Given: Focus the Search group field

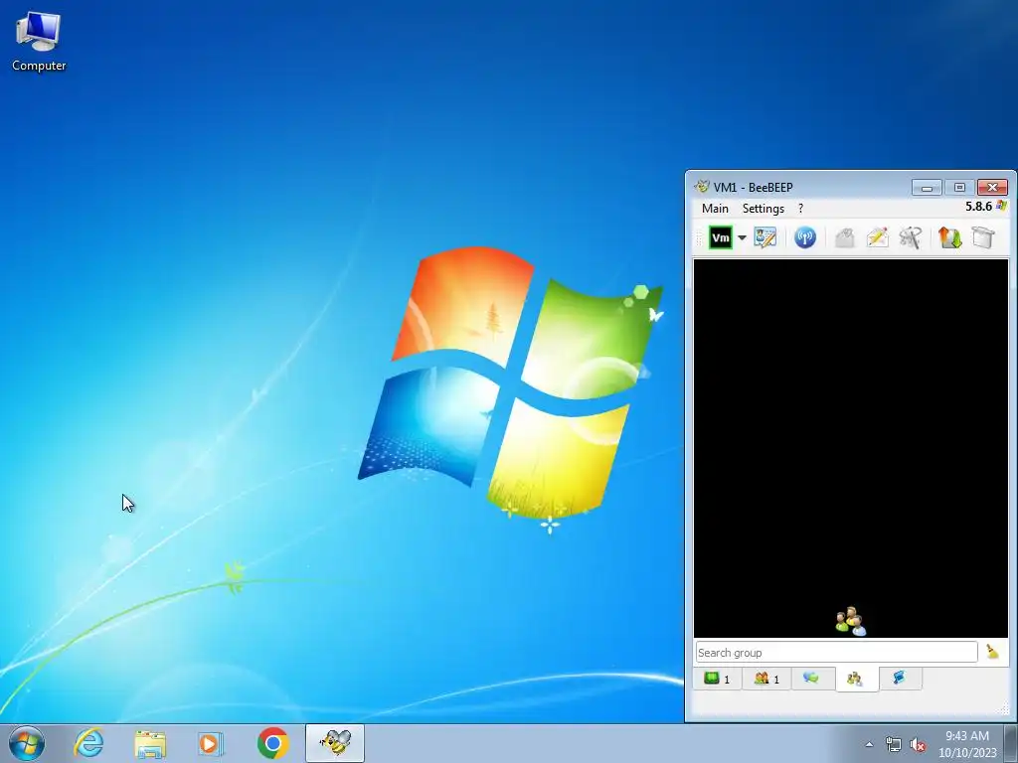Looking at the screenshot, I should pyautogui.click(x=836, y=652).
